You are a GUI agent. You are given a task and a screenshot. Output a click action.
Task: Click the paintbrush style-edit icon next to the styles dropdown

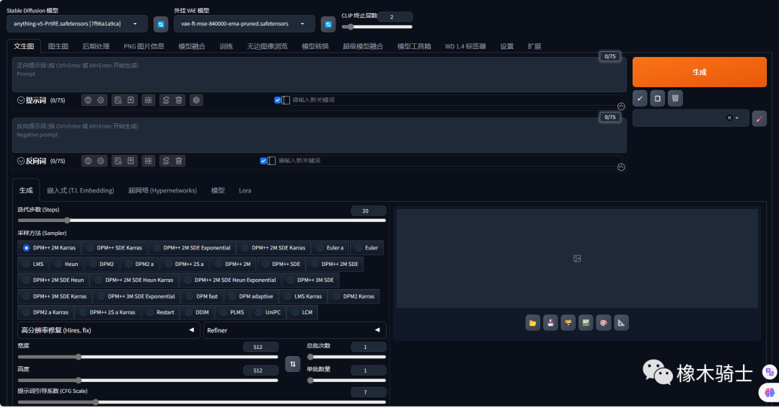click(x=759, y=118)
